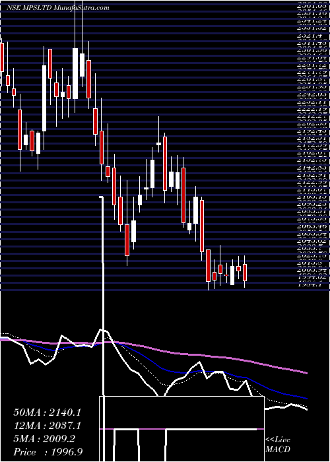Viewport: 330px width, 462px height.
Task: Click the 'Price : 1996.9' readout
Action: [48, 452]
